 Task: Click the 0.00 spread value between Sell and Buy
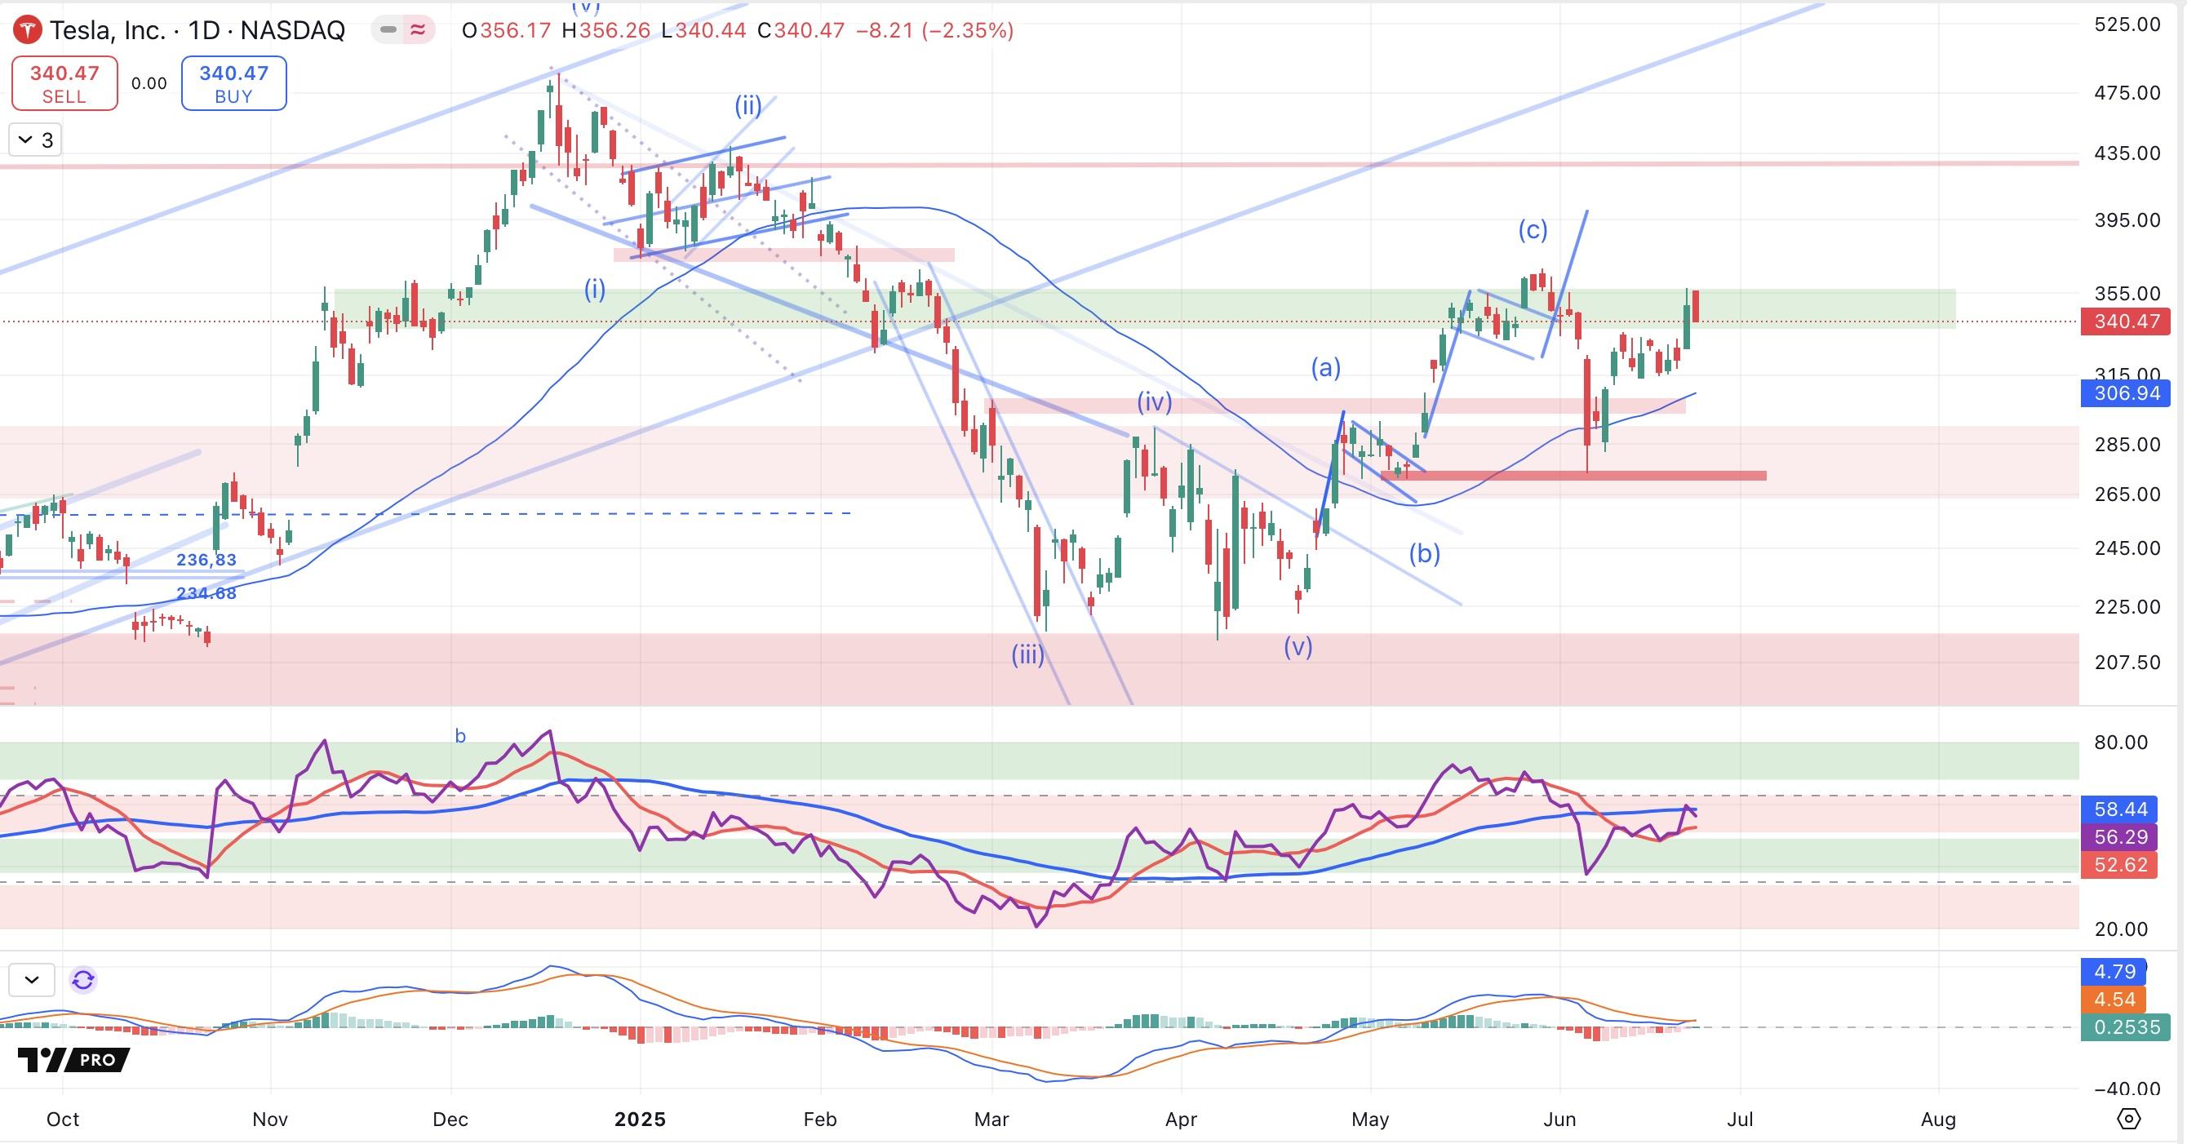click(x=149, y=83)
